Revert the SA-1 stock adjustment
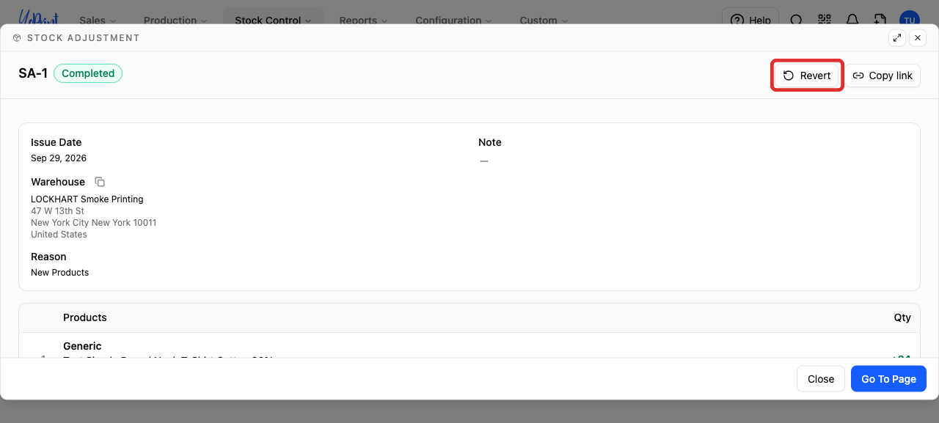Viewport: 939px width, 423px height. (x=807, y=76)
